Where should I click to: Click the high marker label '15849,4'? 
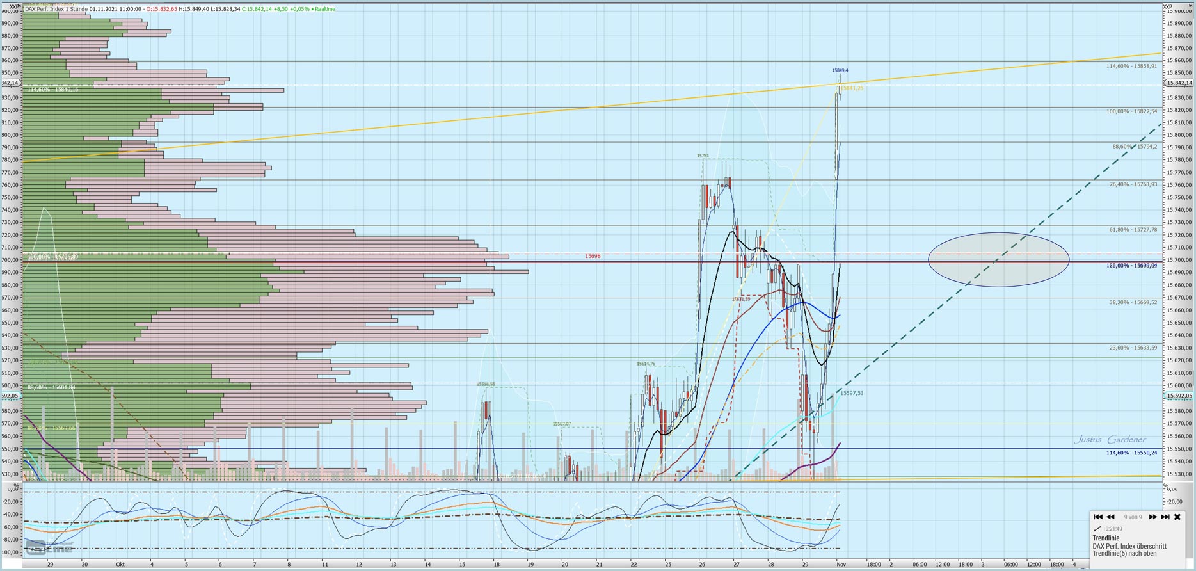[x=840, y=70]
